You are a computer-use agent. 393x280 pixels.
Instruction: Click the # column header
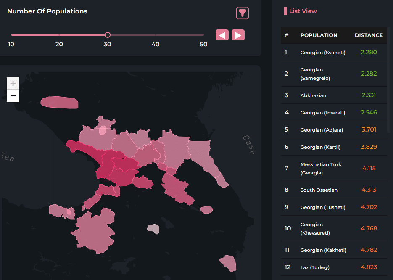pos(286,35)
